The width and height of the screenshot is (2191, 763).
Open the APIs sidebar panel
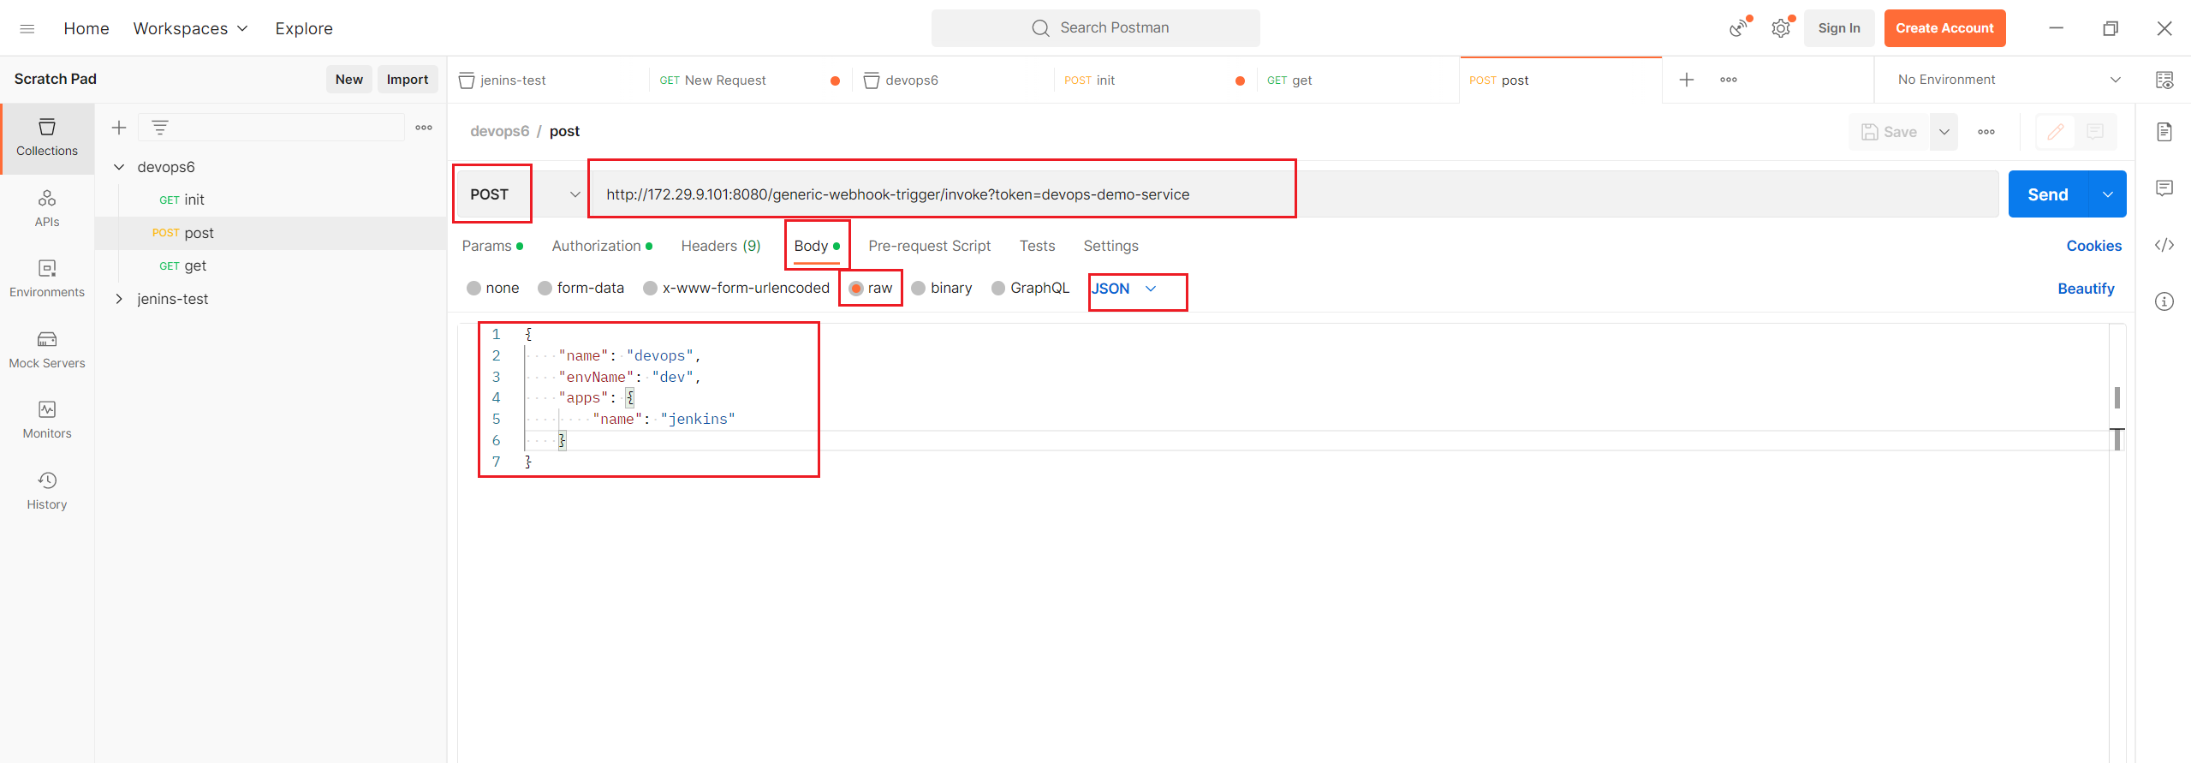click(47, 208)
